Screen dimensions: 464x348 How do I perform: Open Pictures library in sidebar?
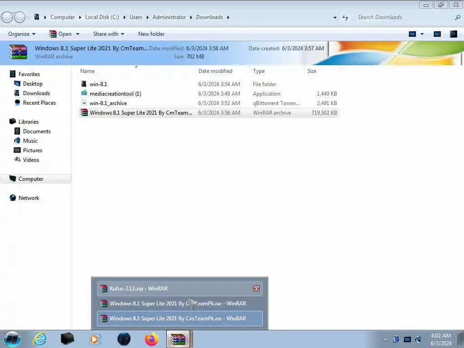tap(33, 150)
